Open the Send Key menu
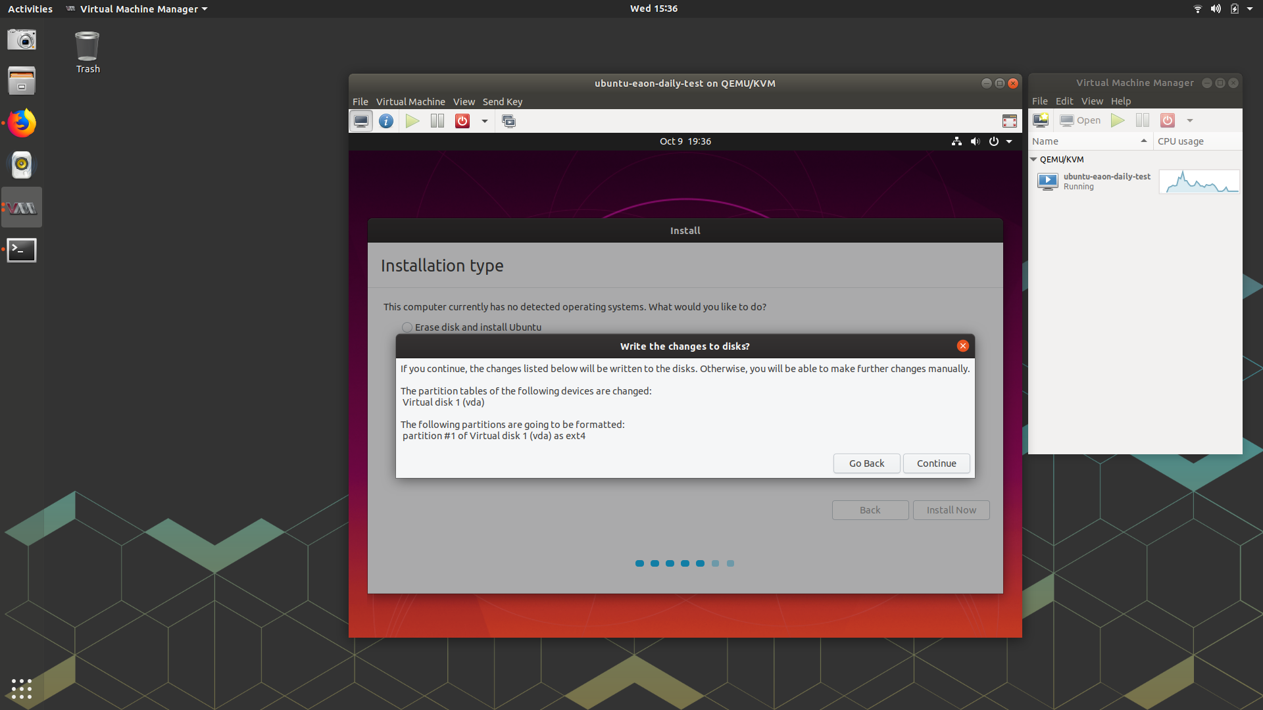 coord(503,102)
